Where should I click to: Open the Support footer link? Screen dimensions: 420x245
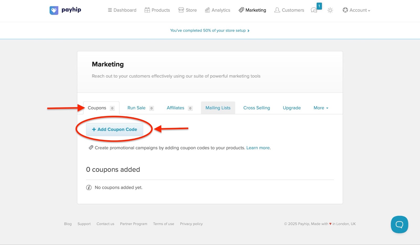tap(84, 224)
